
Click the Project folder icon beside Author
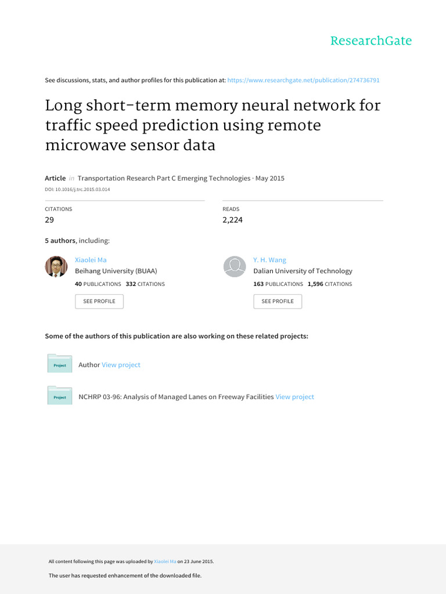60,364
